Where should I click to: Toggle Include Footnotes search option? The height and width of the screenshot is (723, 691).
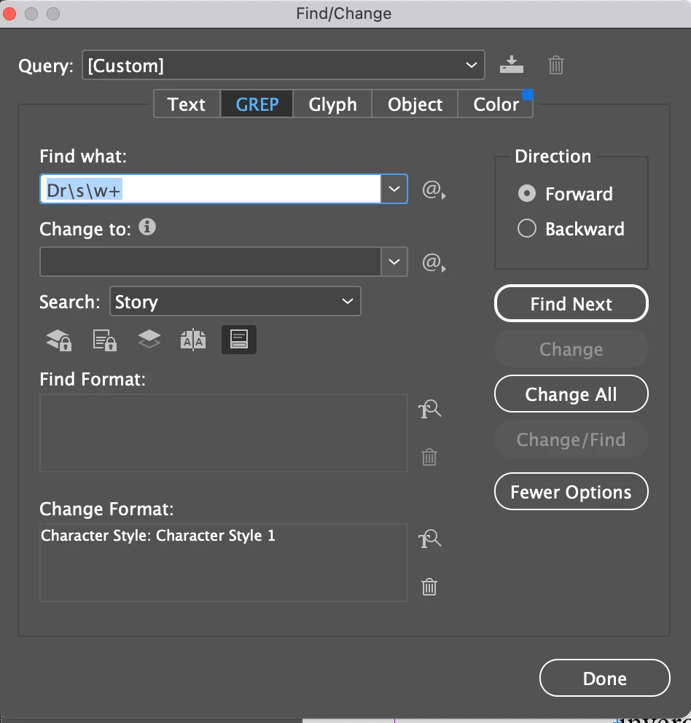(x=239, y=340)
